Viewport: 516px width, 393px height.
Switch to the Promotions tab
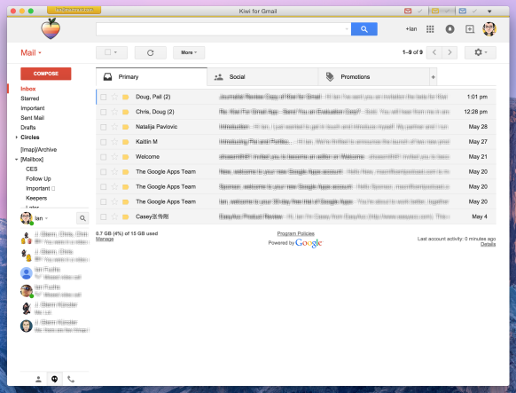[374, 77]
